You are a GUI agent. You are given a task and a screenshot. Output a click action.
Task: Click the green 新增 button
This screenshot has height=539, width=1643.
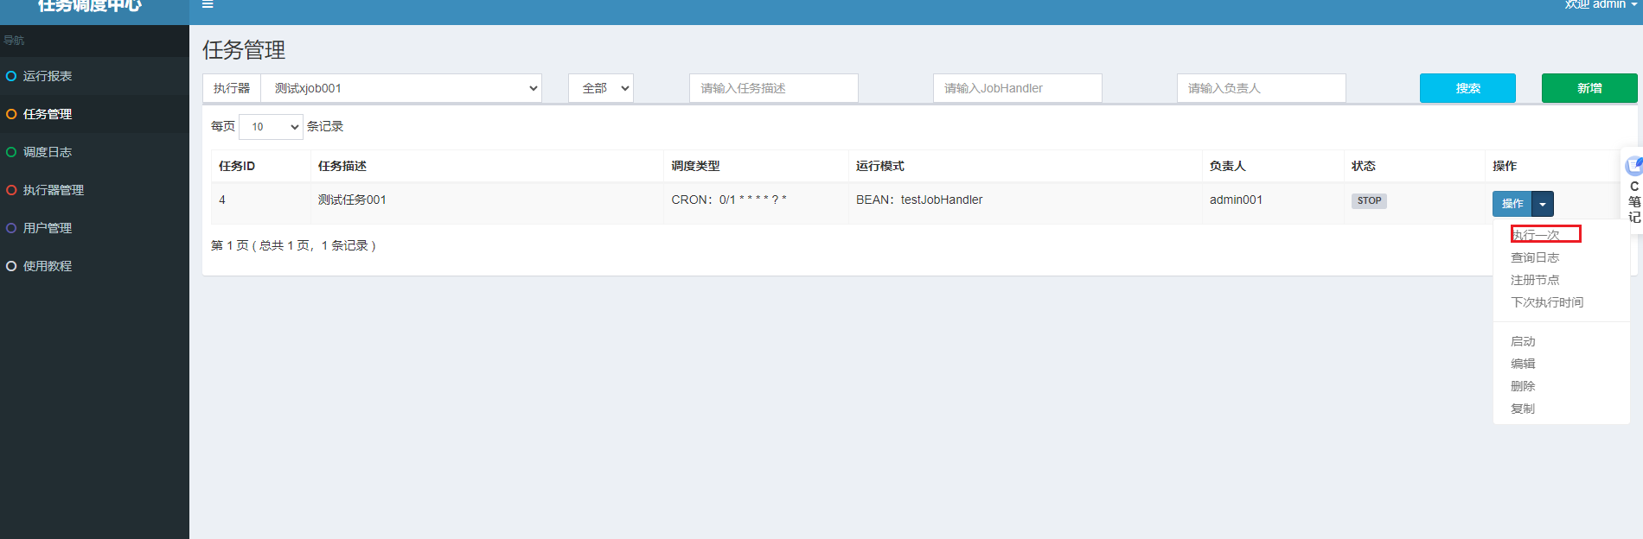(x=1589, y=88)
